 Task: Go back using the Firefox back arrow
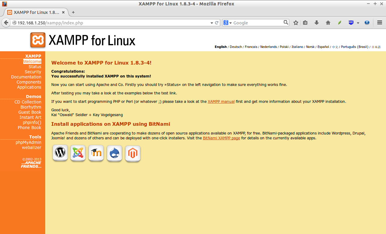[6, 23]
